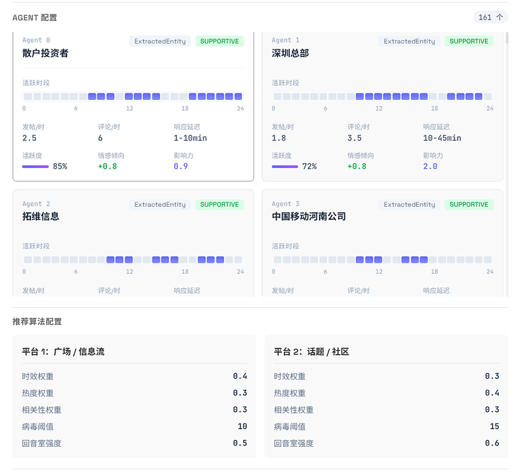Click 平台 1 病毒阈值 value 10

[242, 426]
